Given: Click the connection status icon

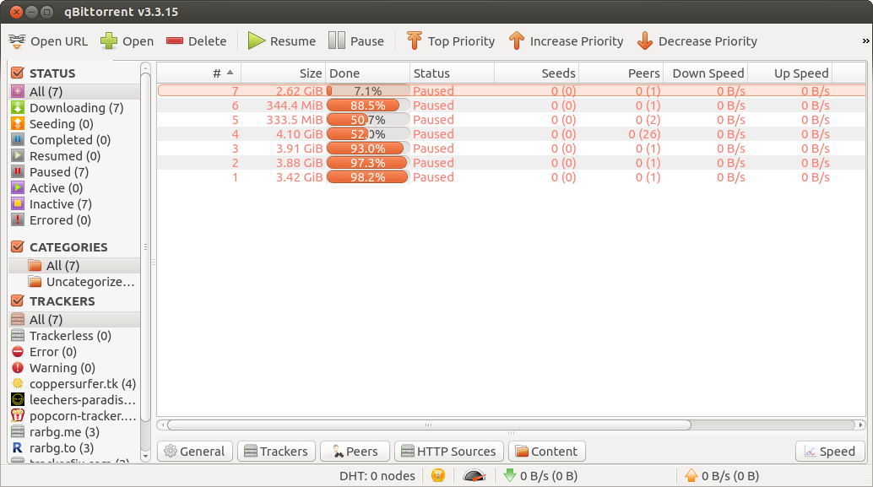Looking at the screenshot, I should pos(438,475).
